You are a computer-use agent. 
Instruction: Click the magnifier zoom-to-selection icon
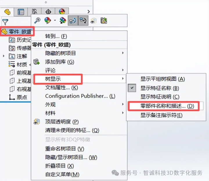pyautogui.click(x=37, y=21)
